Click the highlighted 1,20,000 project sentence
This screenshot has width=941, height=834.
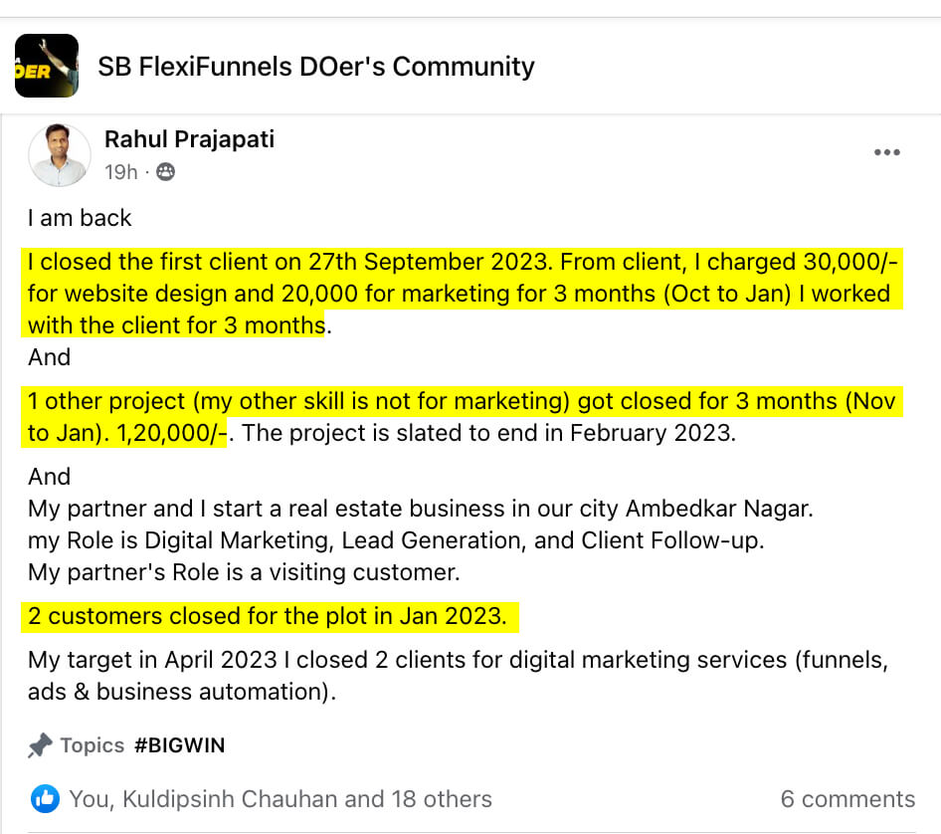(x=463, y=417)
